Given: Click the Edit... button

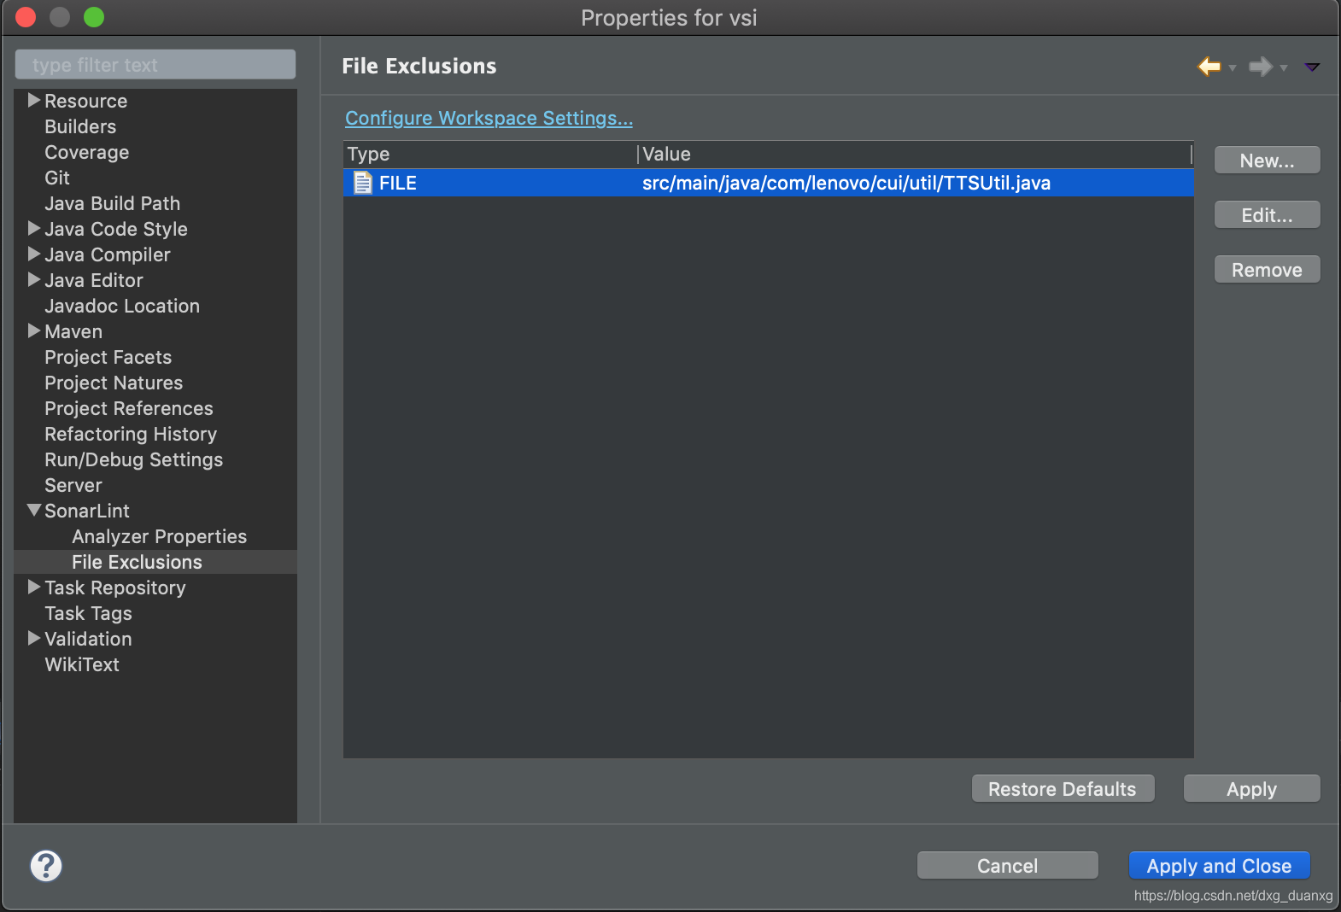Looking at the screenshot, I should pos(1268,215).
